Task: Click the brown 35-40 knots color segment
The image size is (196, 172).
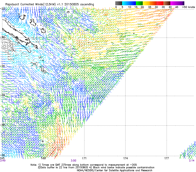Action: point(167,3)
